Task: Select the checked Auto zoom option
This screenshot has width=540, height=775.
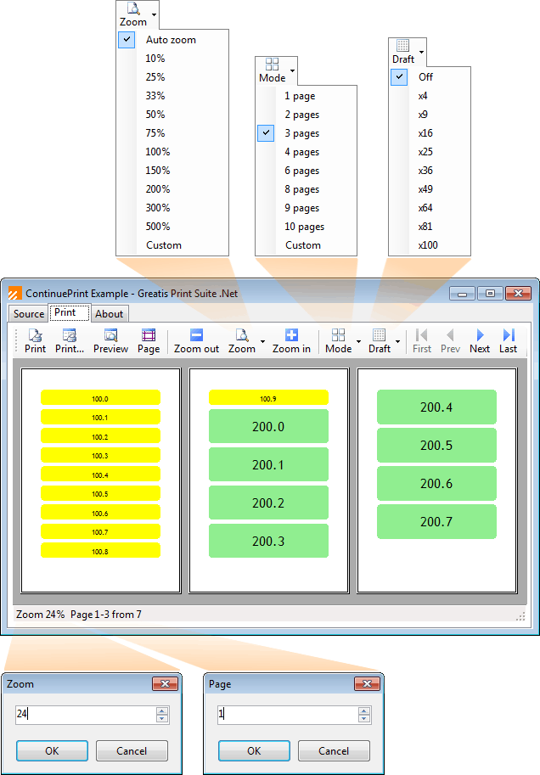Action: [x=170, y=40]
